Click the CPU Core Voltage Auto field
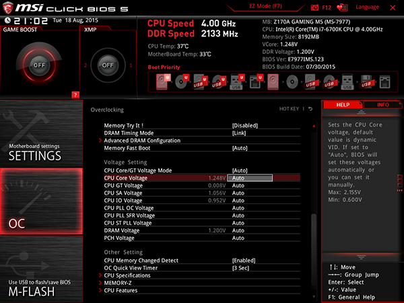Viewport: 404px width, 303px height. tap(250, 178)
